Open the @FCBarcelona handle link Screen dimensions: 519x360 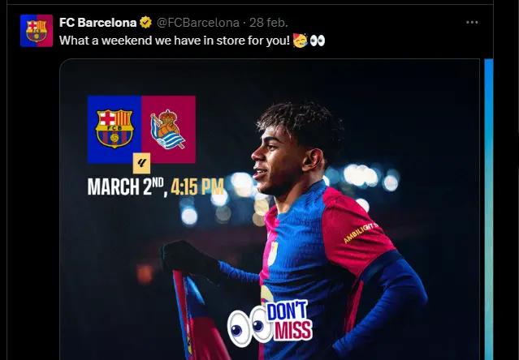(x=197, y=23)
